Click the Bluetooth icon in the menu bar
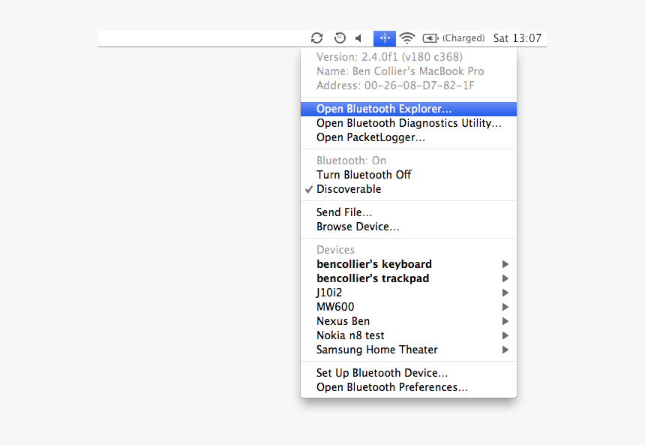The image size is (645, 445). pos(384,38)
